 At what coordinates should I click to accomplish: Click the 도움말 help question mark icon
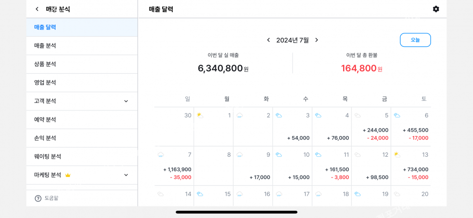click(x=38, y=198)
